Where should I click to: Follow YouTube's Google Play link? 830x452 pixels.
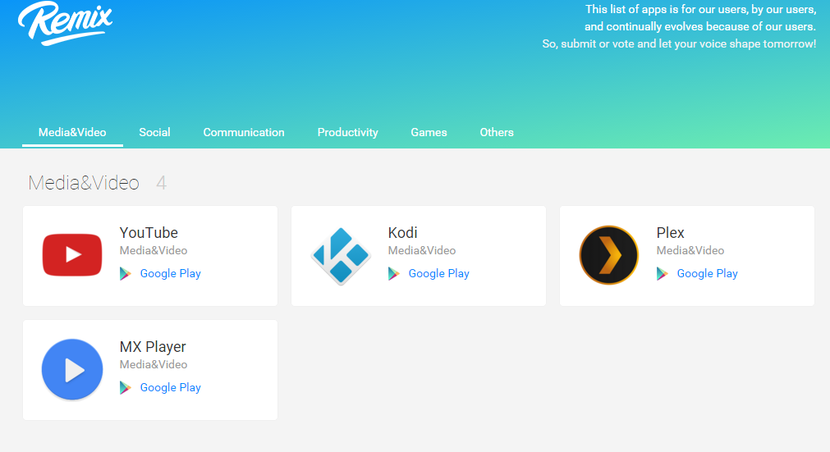(171, 273)
